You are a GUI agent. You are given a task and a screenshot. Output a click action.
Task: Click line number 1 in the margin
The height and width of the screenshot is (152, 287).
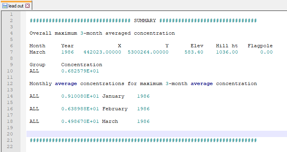[x=11, y=14]
